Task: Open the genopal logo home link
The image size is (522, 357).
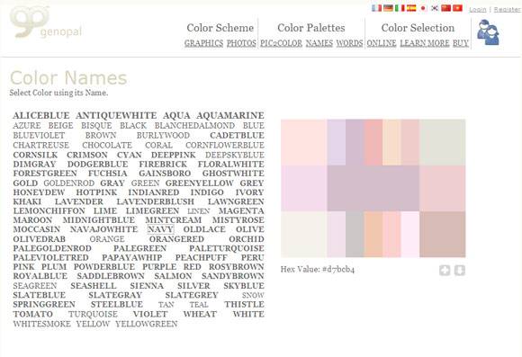Action: [46, 22]
